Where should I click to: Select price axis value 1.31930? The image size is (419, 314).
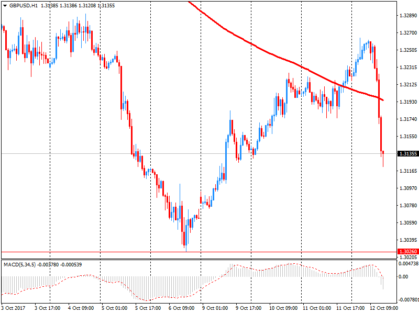coord(408,102)
